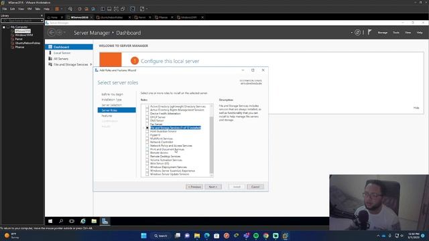Open dropdown arrow beside pause button

pos(62,9)
